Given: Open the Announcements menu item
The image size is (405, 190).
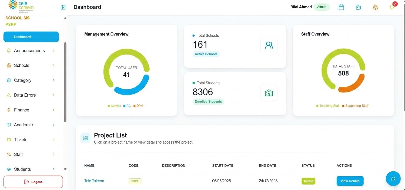Looking at the screenshot, I should click(x=31, y=50).
